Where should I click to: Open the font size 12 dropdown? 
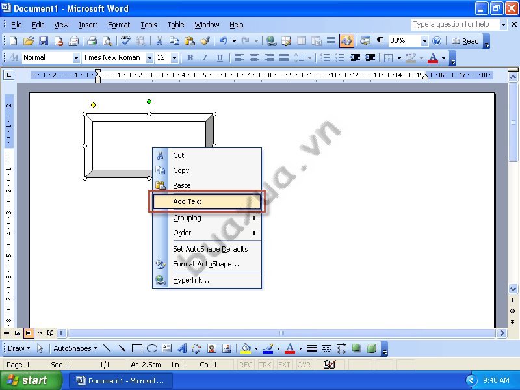tap(174, 58)
